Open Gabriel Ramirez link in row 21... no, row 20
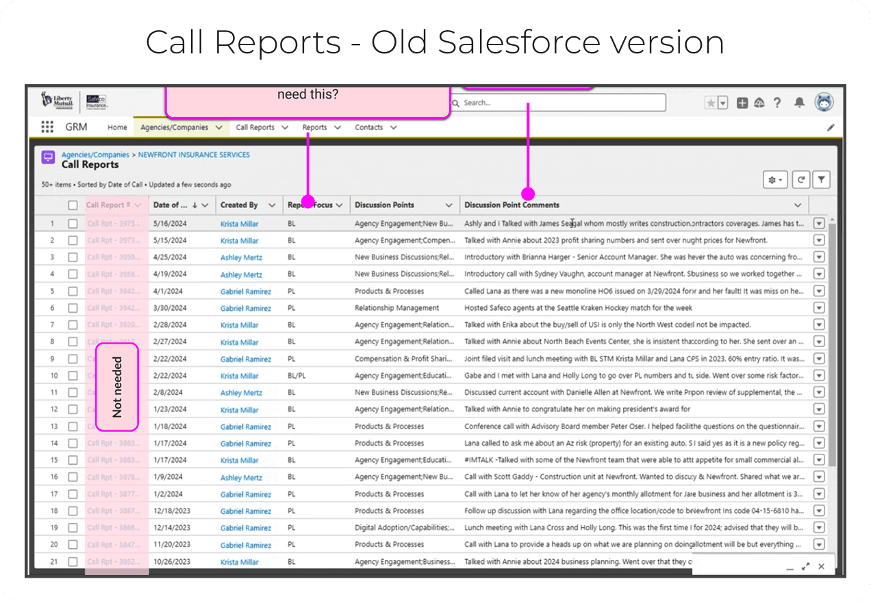 pos(246,545)
